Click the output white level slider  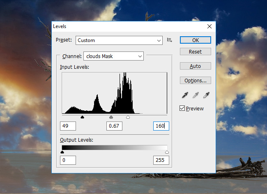[x=167, y=152]
